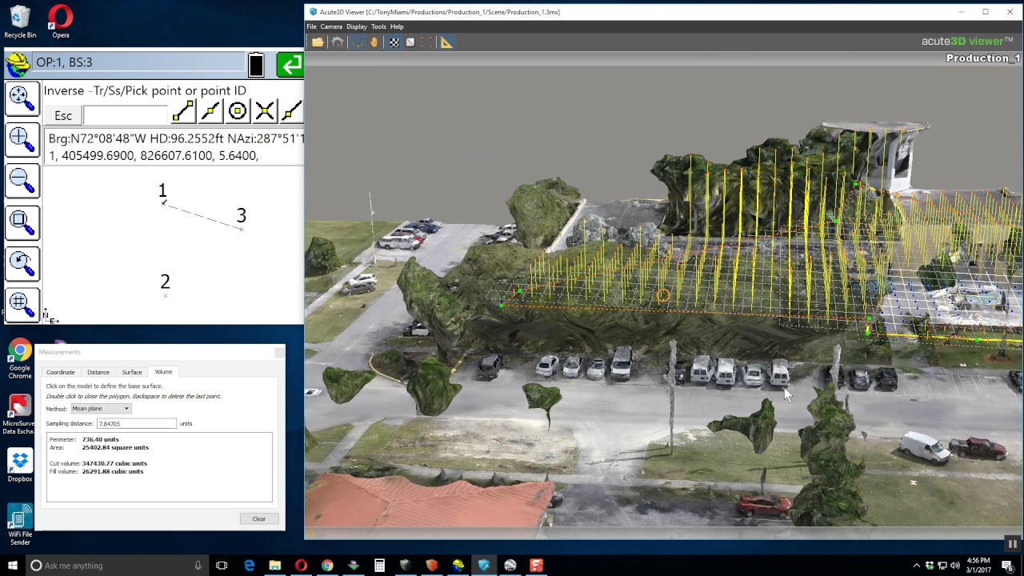
Task: Click the Windows Start button
Action: 13,566
